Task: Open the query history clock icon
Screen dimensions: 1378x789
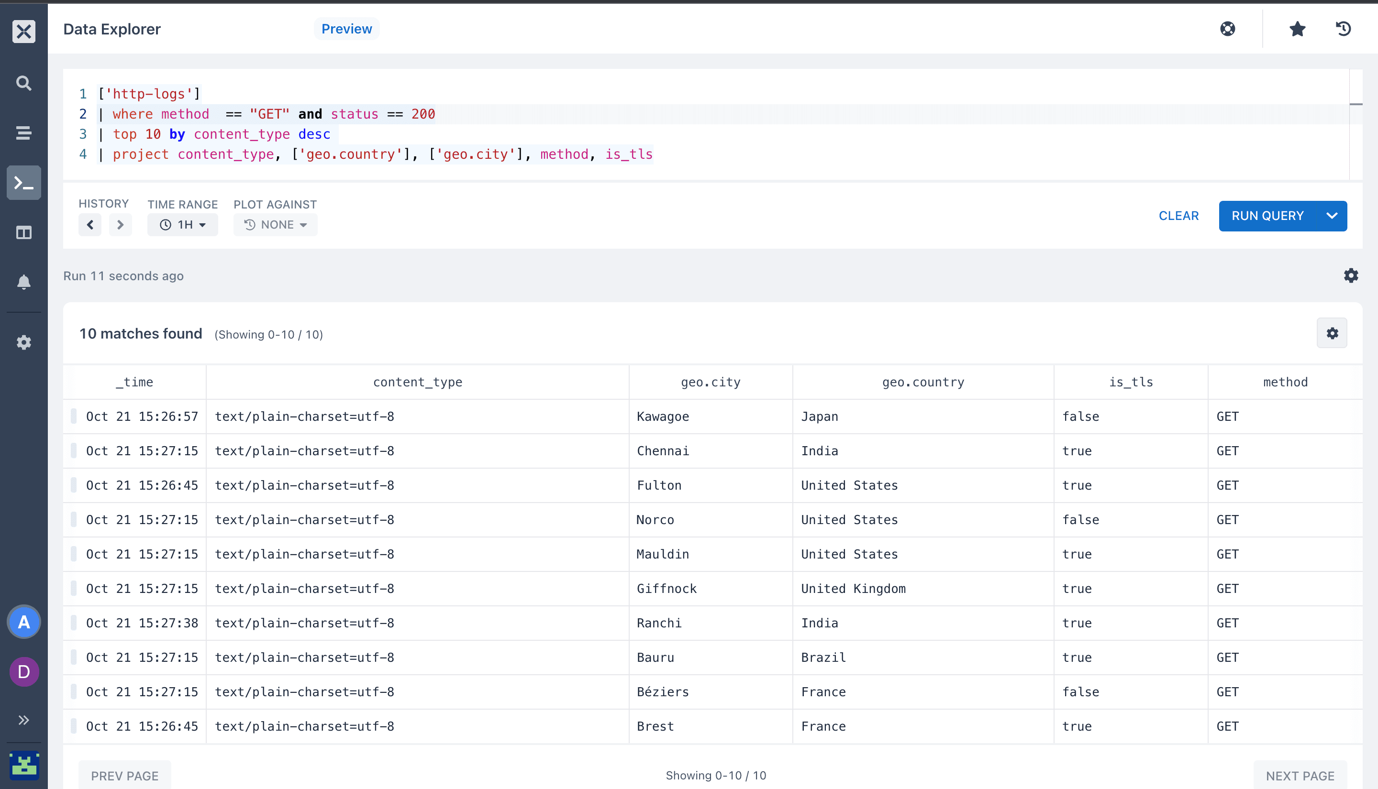Action: [x=1343, y=29]
